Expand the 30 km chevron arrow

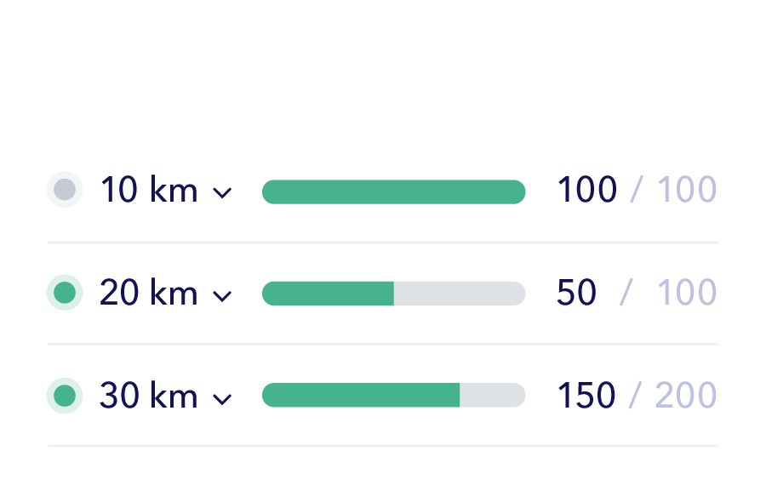pos(222,399)
